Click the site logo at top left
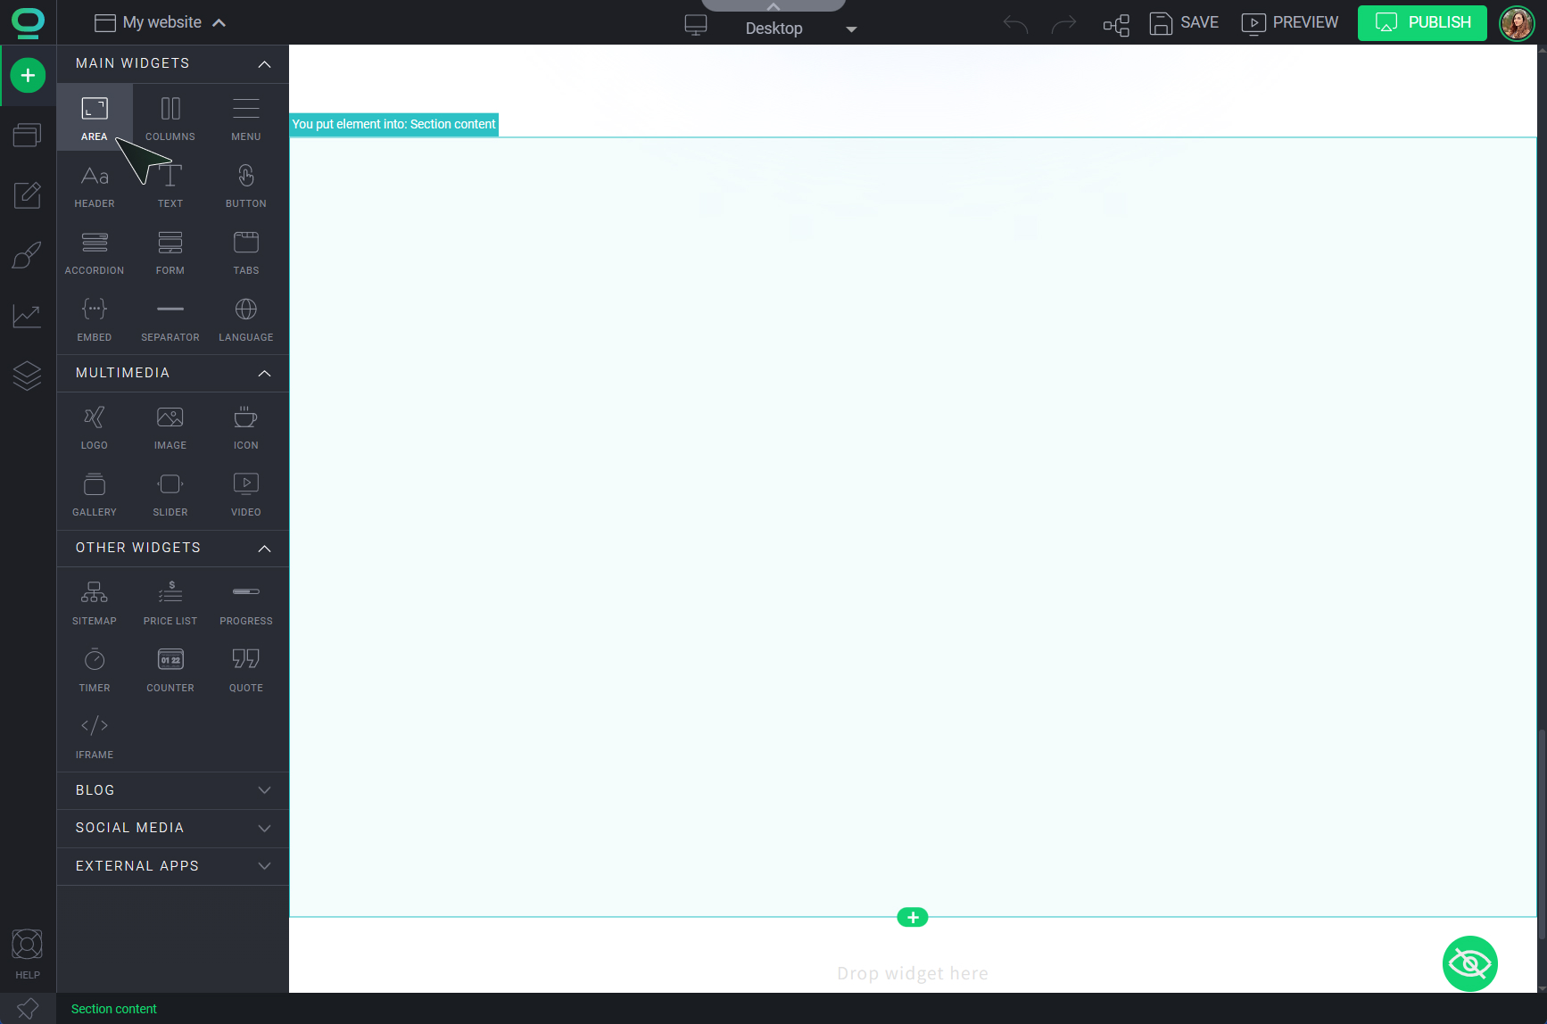This screenshot has height=1024, width=1547. (28, 22)
